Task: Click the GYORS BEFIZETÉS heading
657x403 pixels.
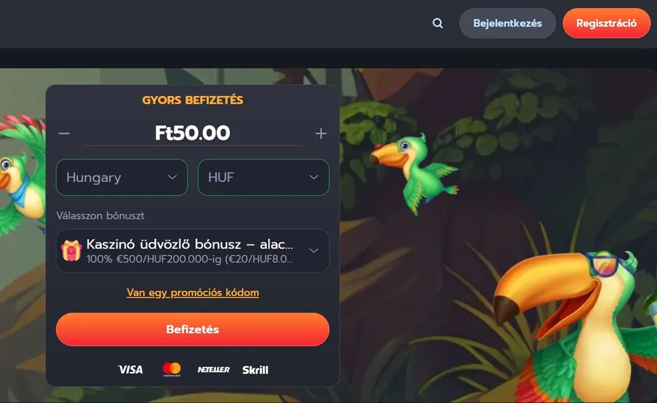Action: (193, 100)
